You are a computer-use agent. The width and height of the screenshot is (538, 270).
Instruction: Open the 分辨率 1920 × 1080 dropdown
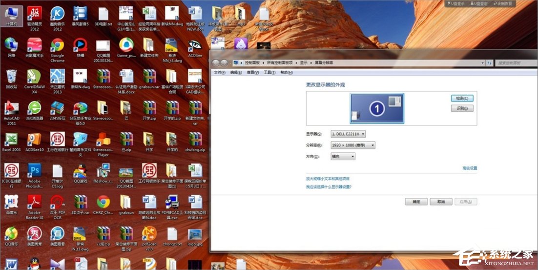click(353, 145)
